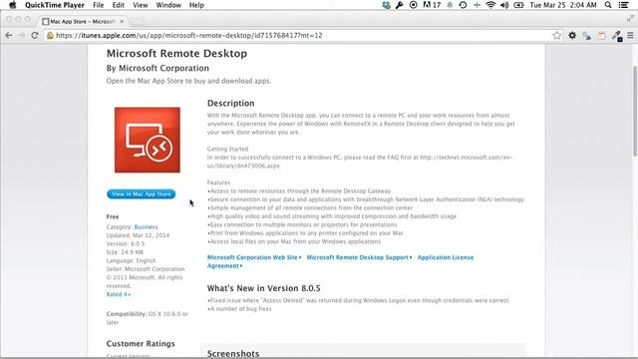
Task: Click the site security lock icon
Action: coord(50,36)
